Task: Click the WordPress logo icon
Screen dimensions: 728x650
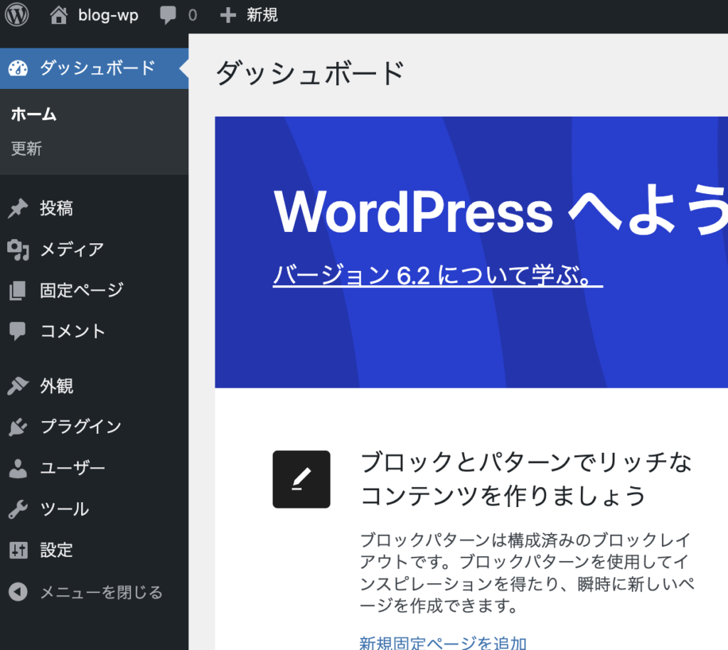Action: tap(17, 15)
